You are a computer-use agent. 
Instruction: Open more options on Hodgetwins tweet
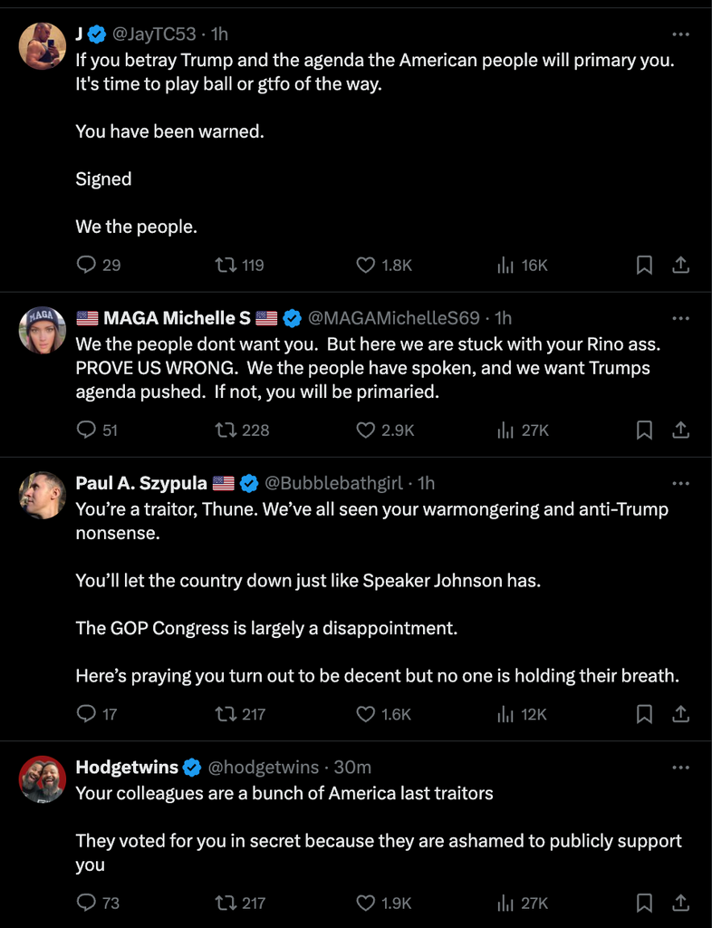point(681,768)
